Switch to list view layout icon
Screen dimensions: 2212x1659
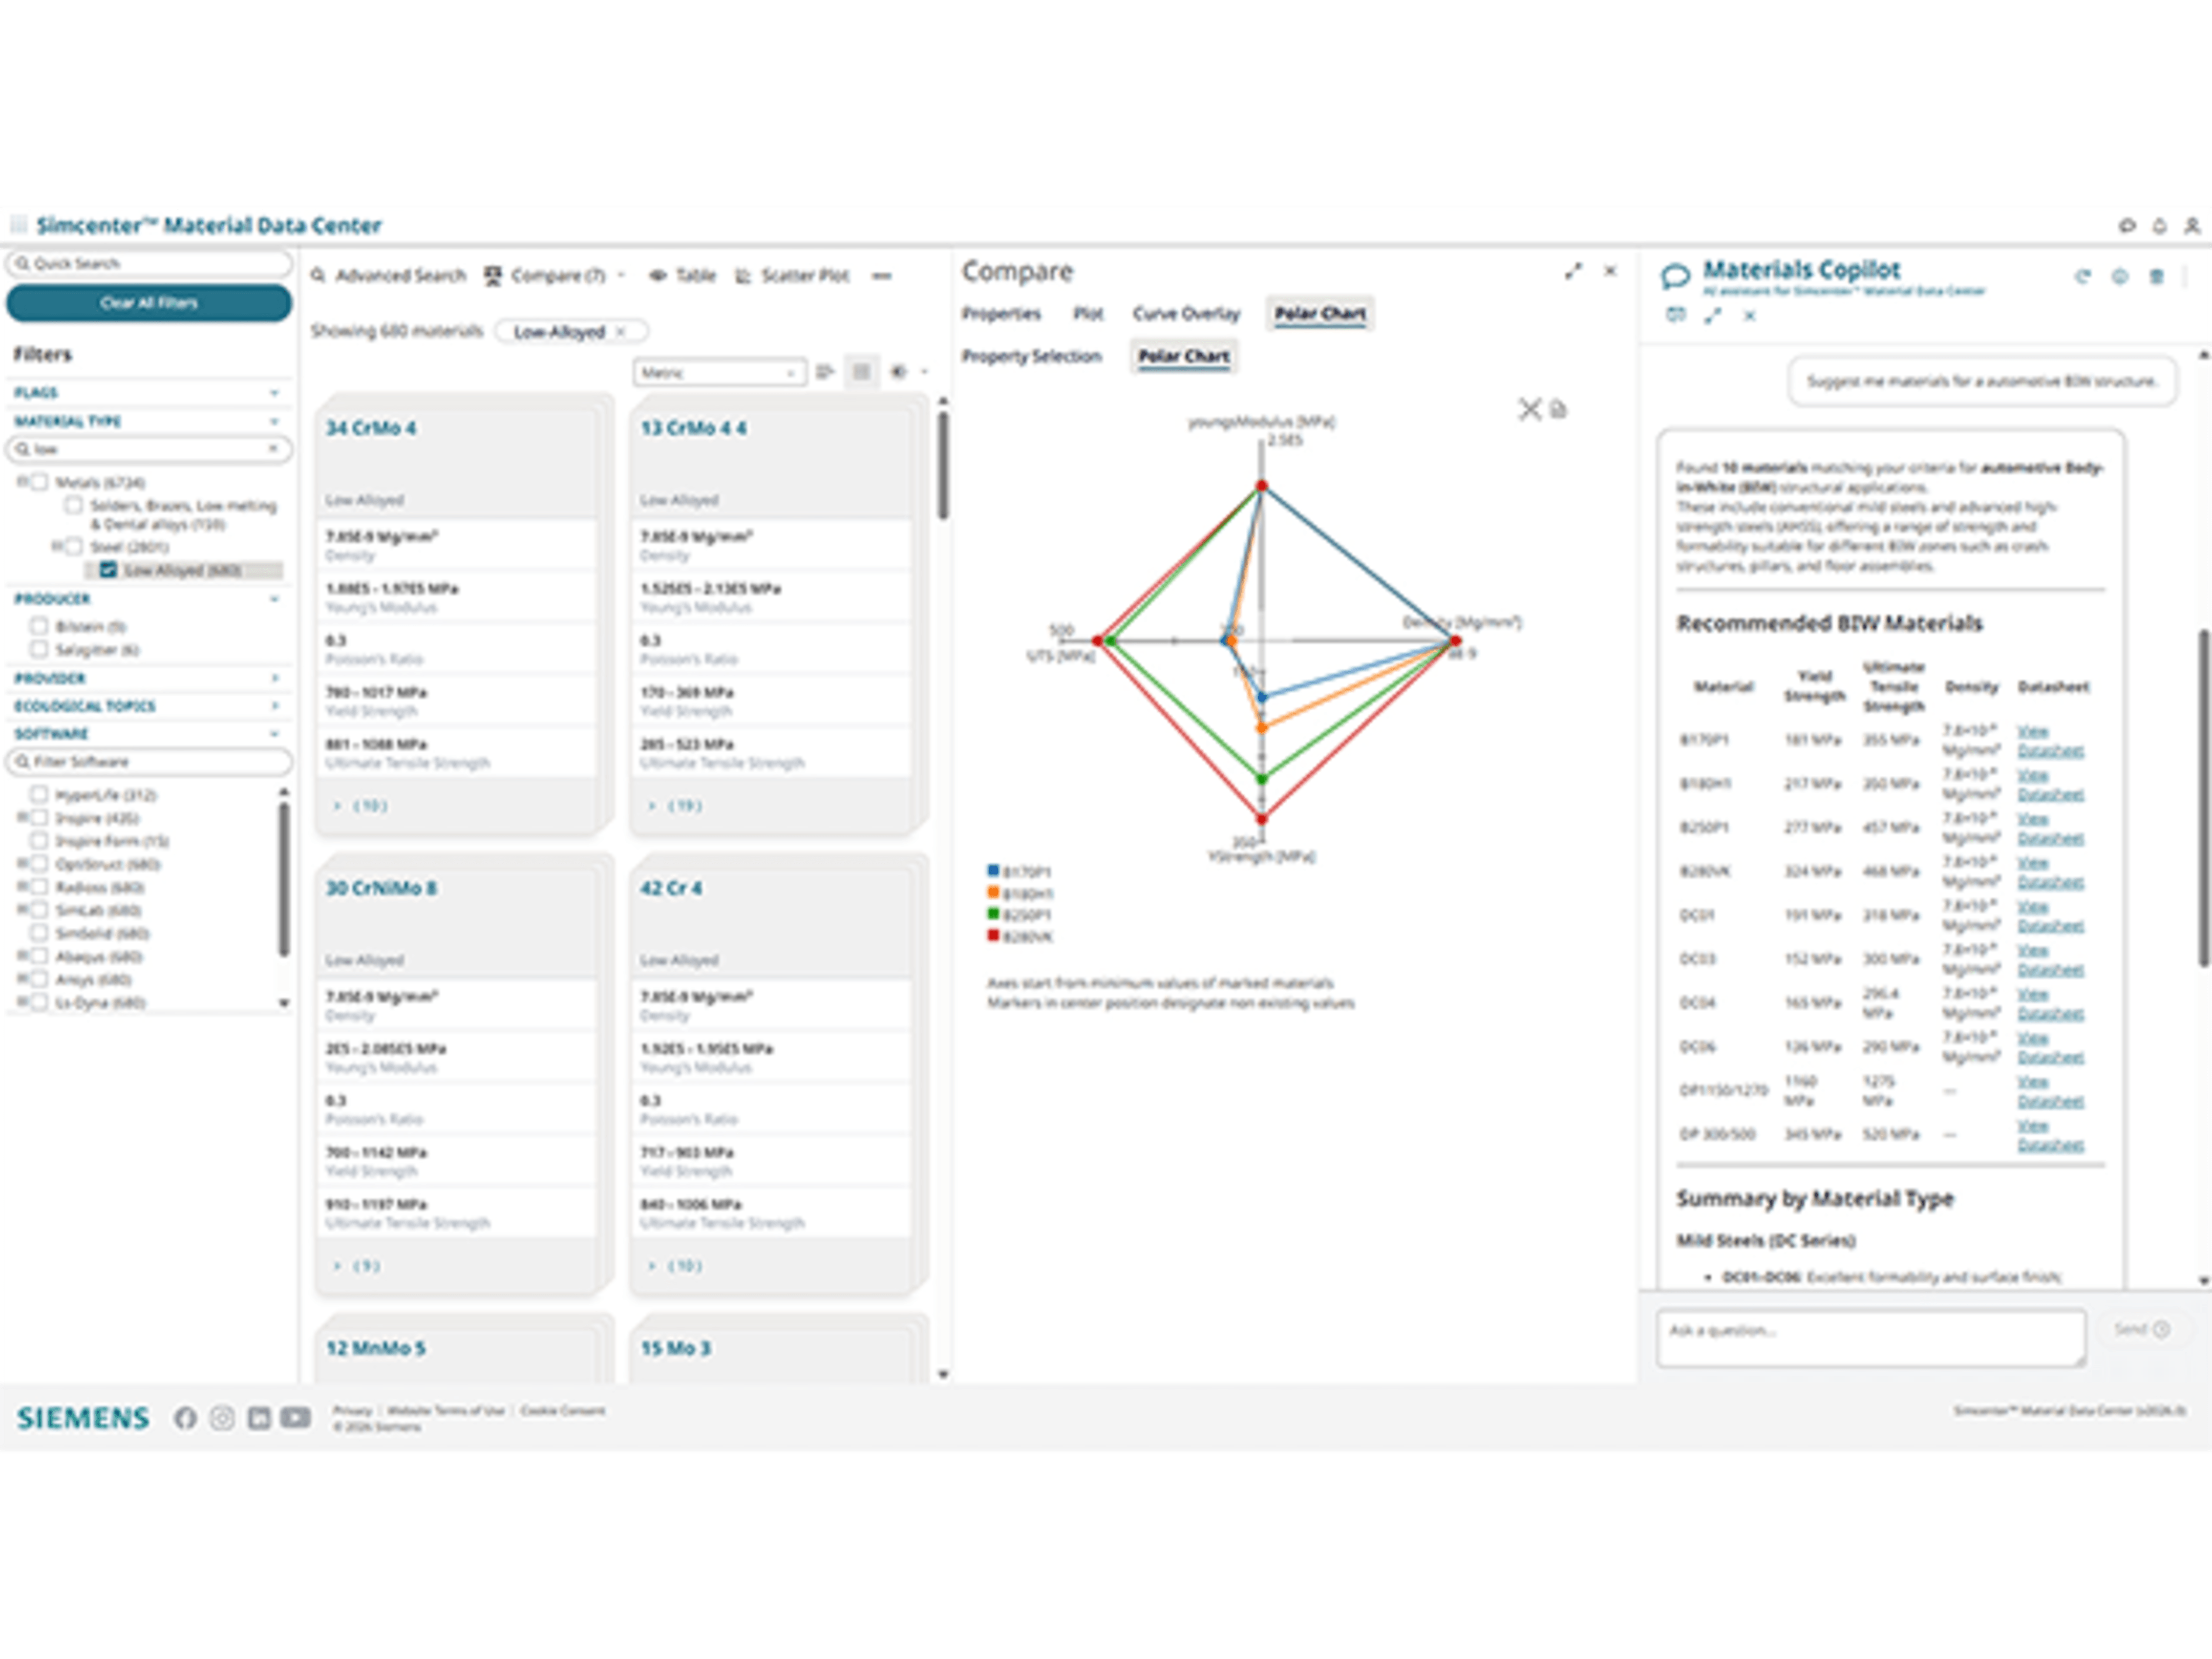point(825,372)
